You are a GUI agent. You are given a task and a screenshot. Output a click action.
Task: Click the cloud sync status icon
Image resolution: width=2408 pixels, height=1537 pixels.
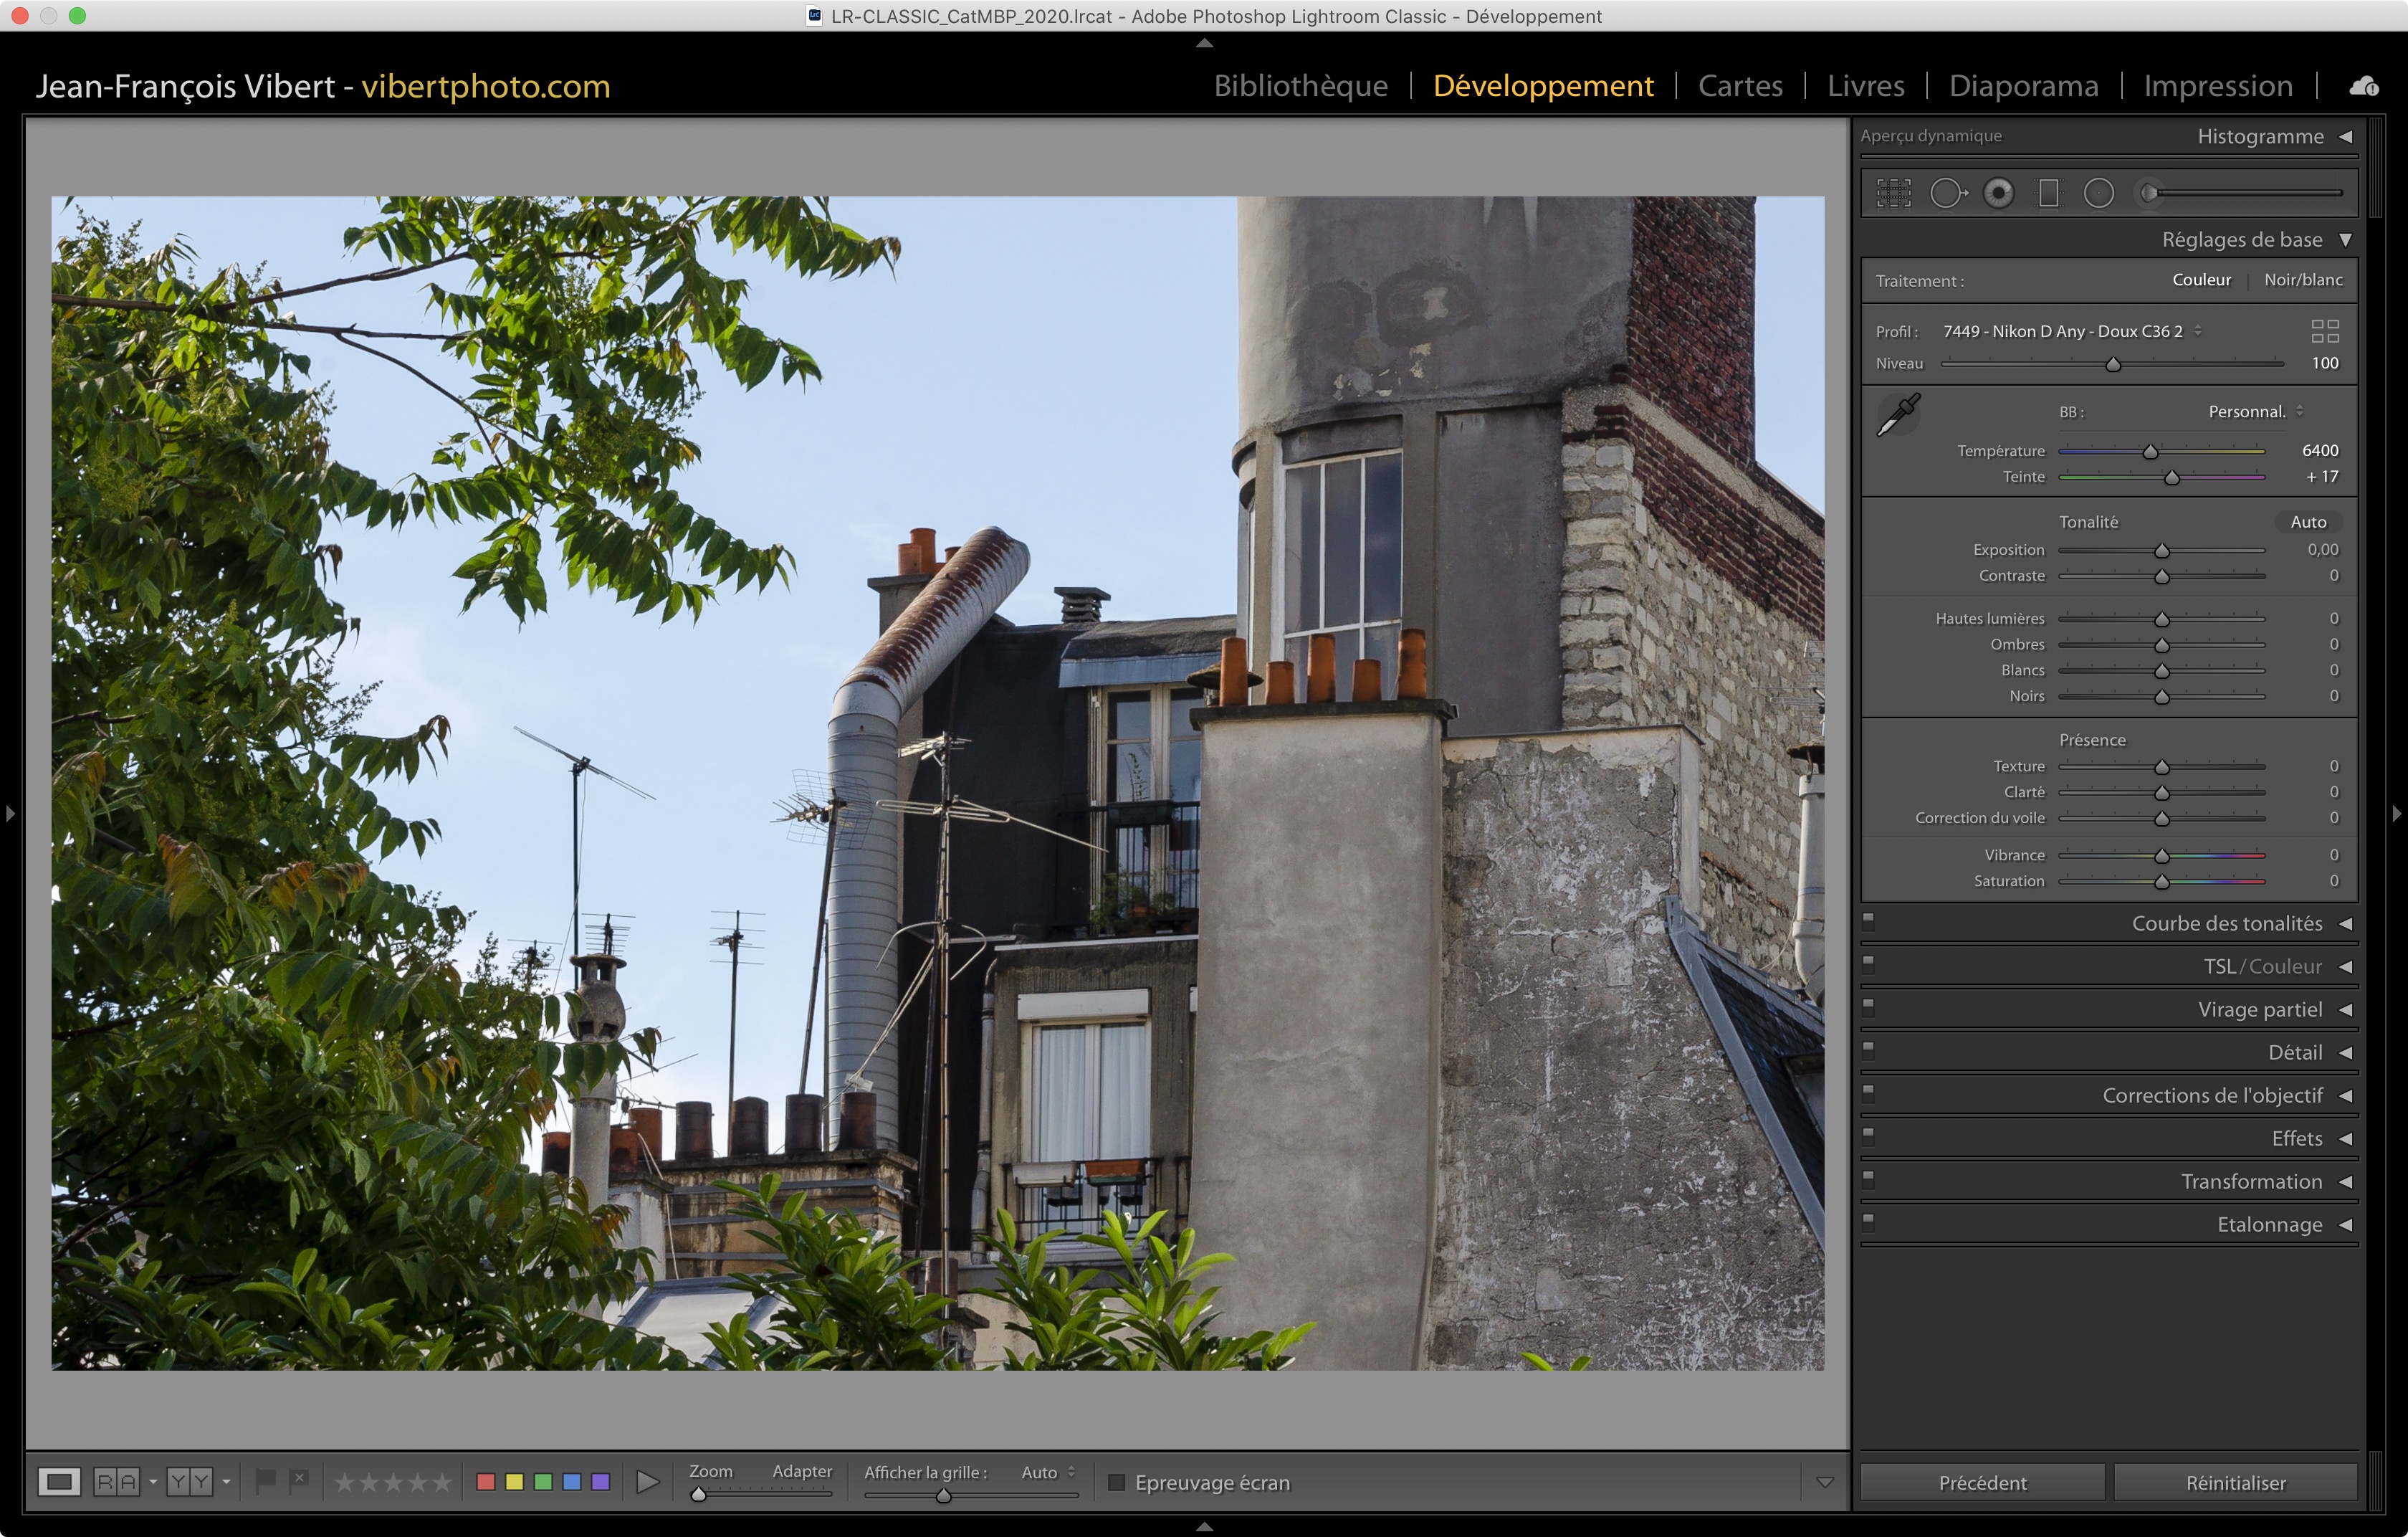click(2363, 87)
